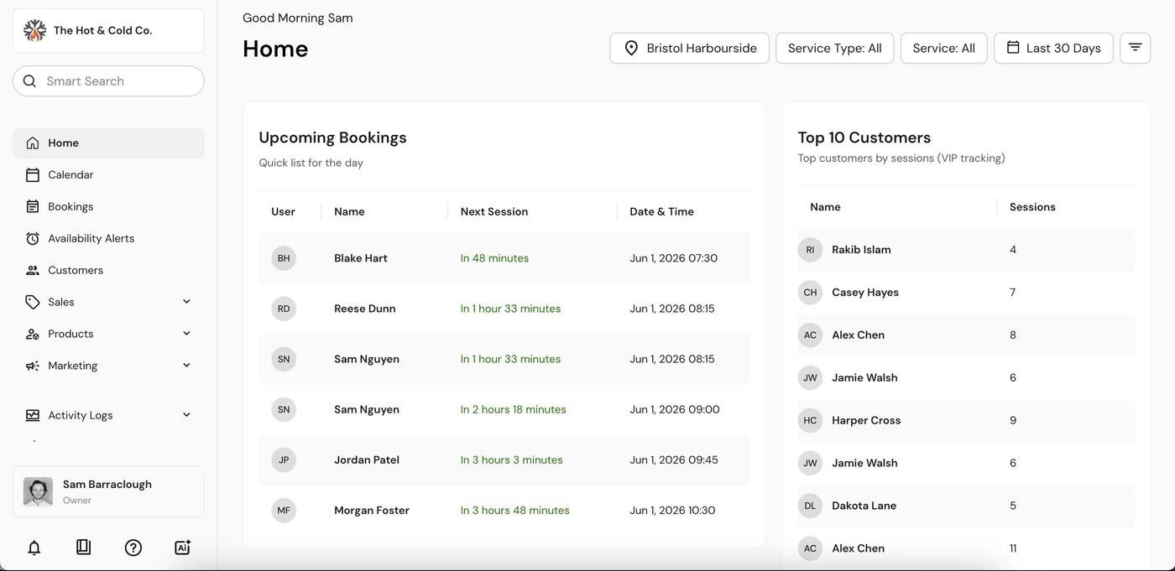This screenshot has height=571, width=1175.
Task: Select Rakib Islam customer name
Action: tap(861, 250)
